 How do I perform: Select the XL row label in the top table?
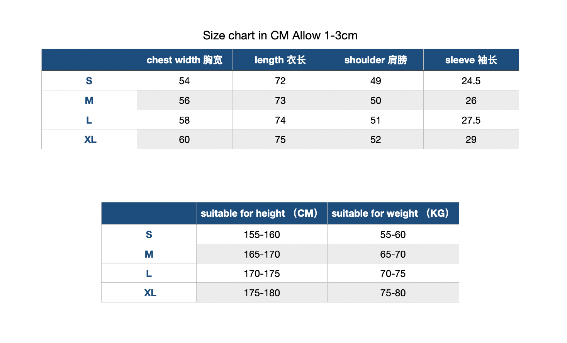pos(90,139)
